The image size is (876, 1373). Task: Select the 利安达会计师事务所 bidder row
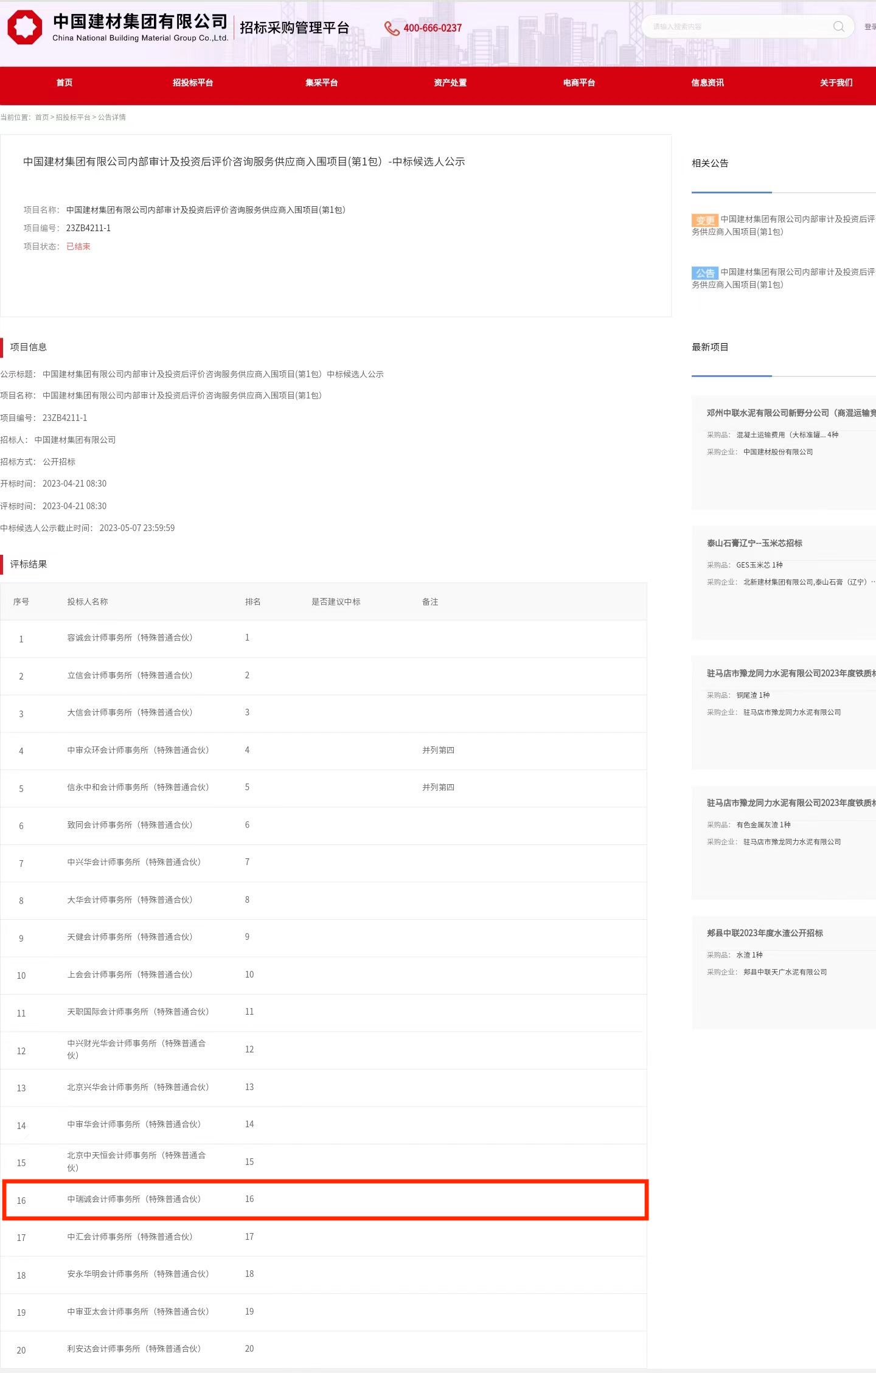pyautogui.click(x=324, y=1350)
